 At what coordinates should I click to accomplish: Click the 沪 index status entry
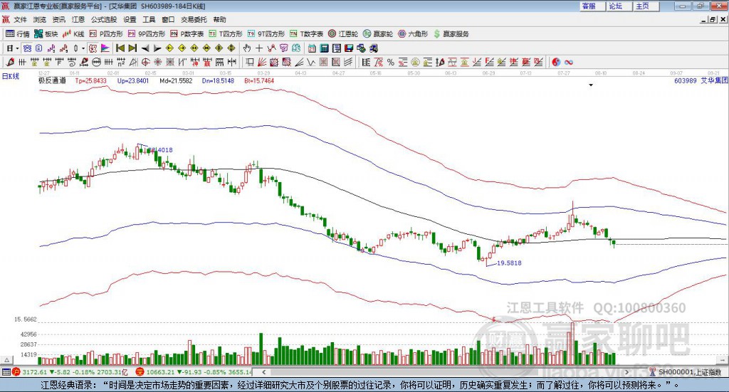(70, 372)
